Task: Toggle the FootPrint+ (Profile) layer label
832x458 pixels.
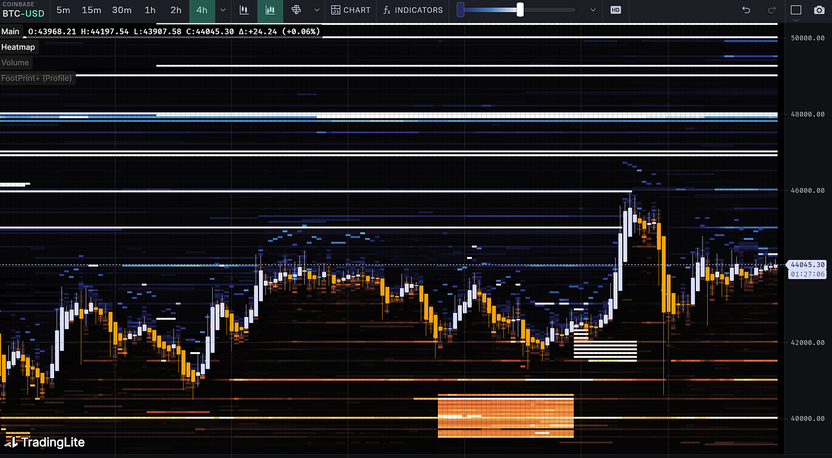Action: click(37, 78)
